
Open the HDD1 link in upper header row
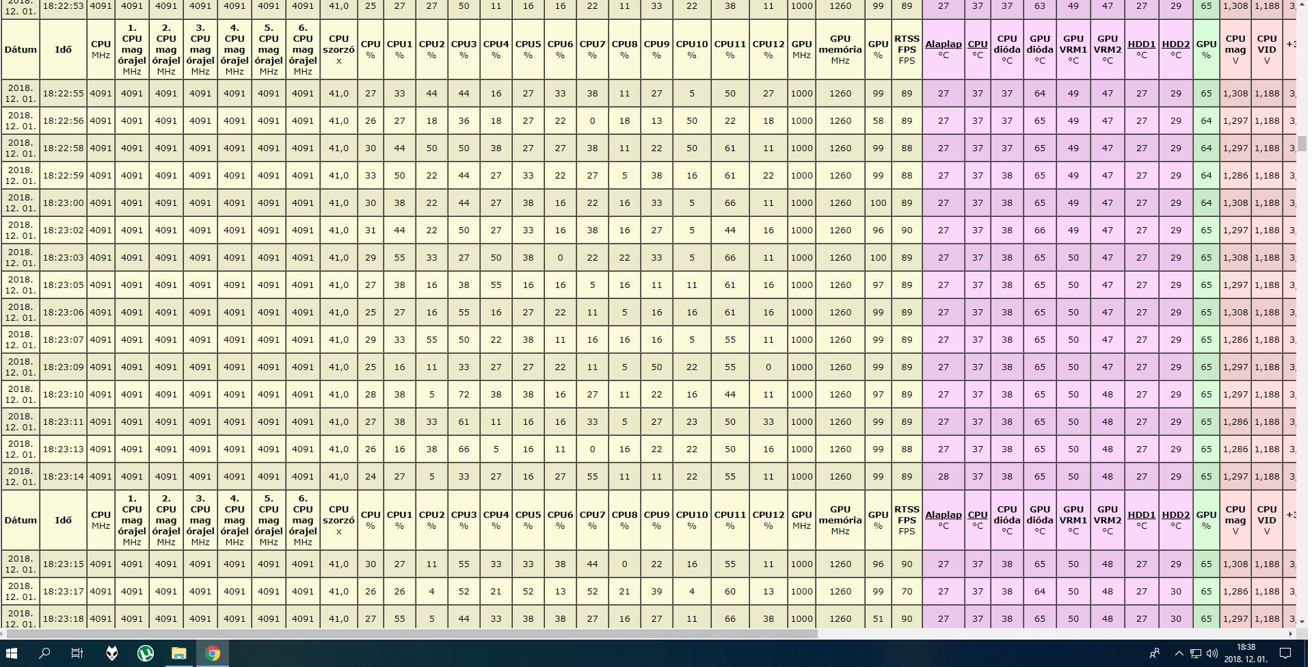click(x=1142, y=44)
